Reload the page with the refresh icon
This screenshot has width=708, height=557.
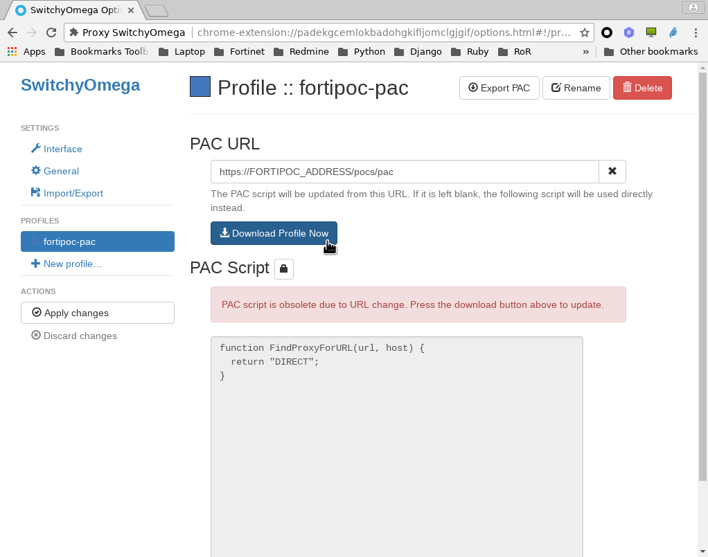point(51,33)
